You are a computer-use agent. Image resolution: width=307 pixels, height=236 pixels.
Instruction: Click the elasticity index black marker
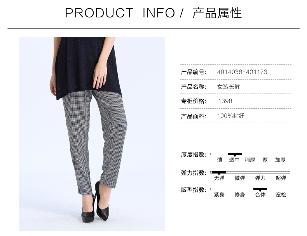[x=219, y=173]
